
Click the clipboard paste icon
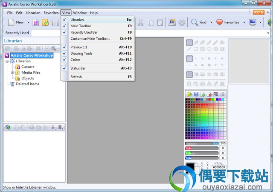tap(160, 23)
